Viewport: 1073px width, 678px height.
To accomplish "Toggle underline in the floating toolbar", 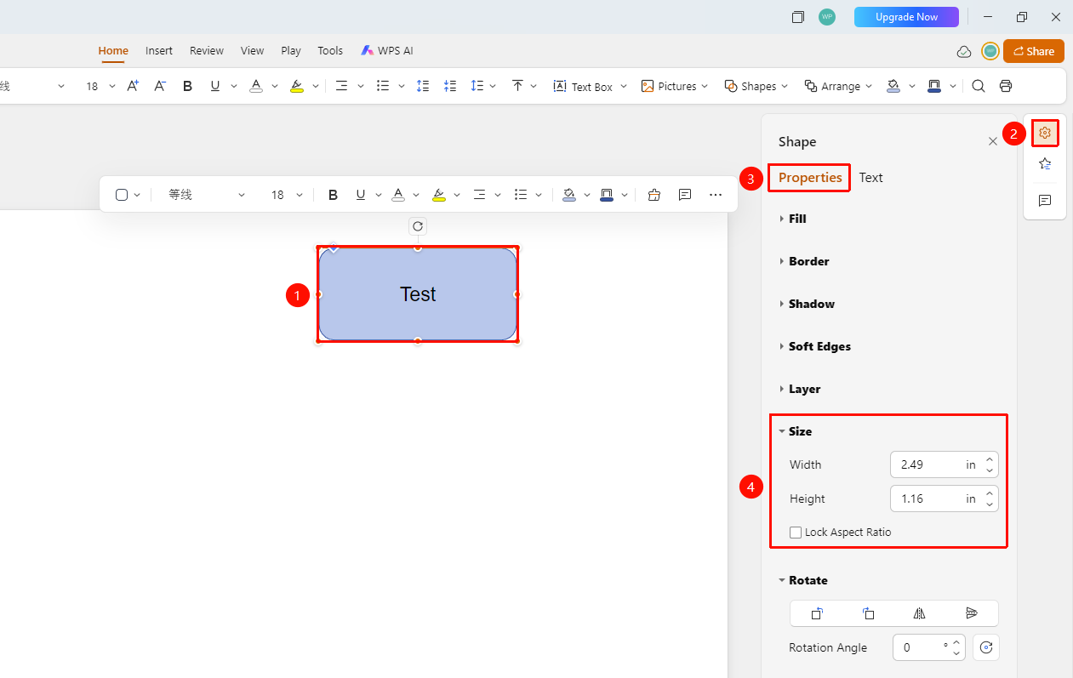I will (x=360, y=195).
